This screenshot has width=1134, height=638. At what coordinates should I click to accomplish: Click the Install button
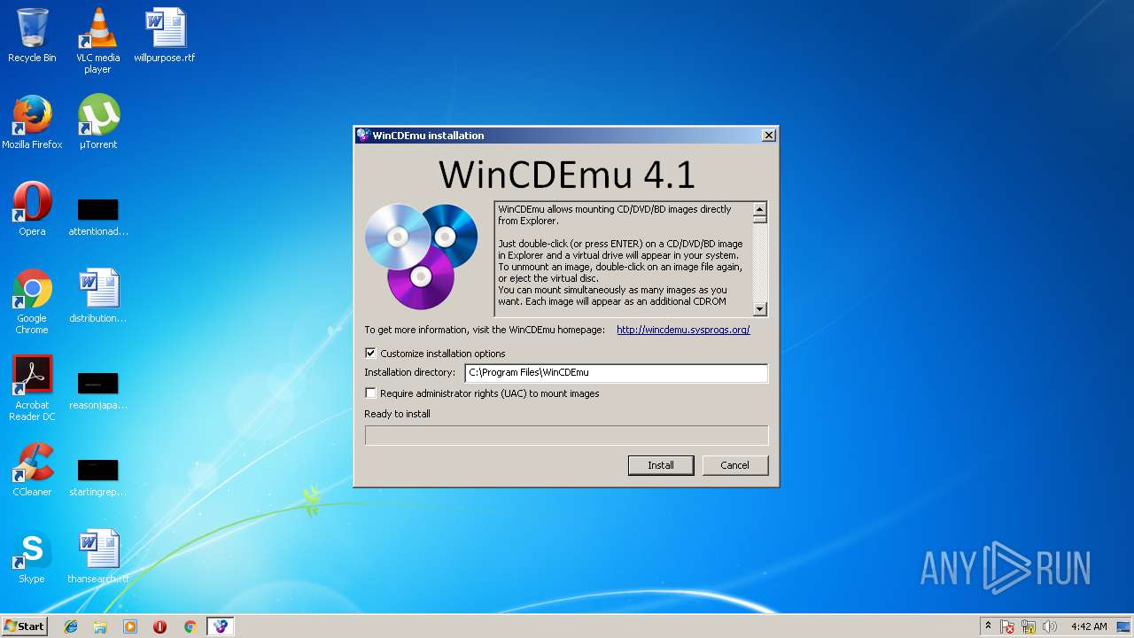tap(661, 465)
